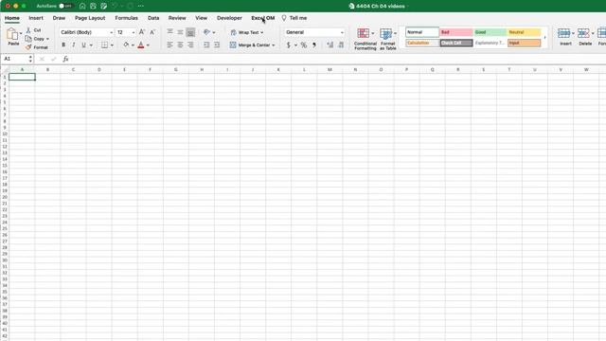Apply the Bad cell style
This screenshot has width=606, height=341.
456,32
